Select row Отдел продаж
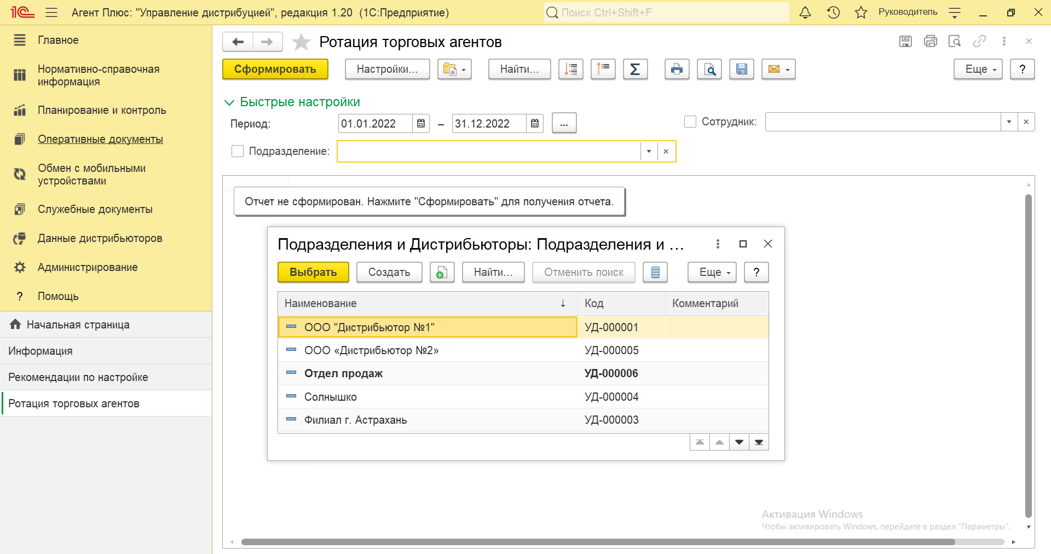The width and height of the screenshot is (1051, 554). (x=523, y=373)
